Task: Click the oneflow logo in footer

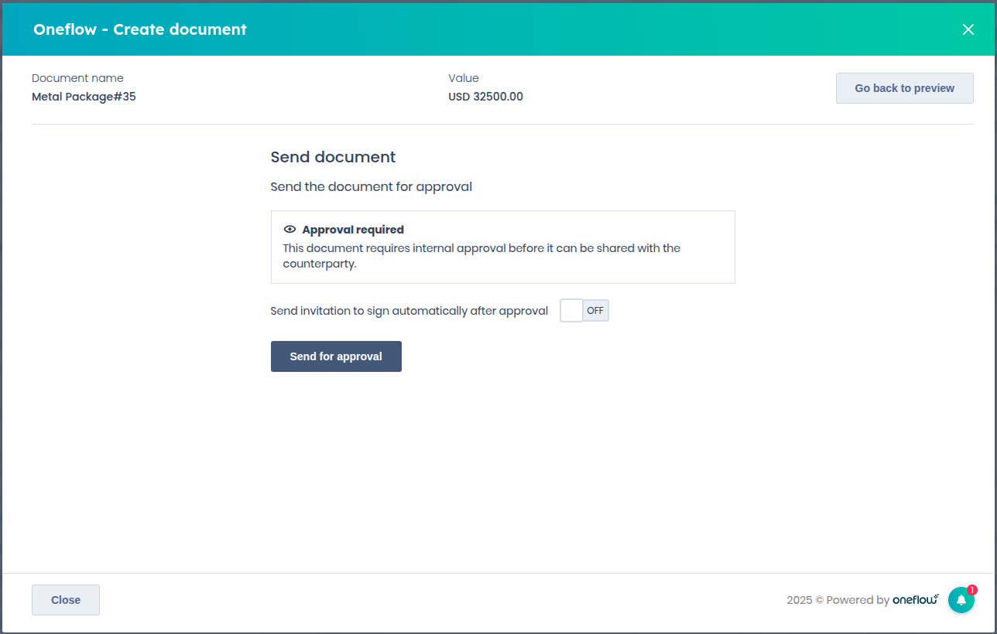Action: [916, 599]
